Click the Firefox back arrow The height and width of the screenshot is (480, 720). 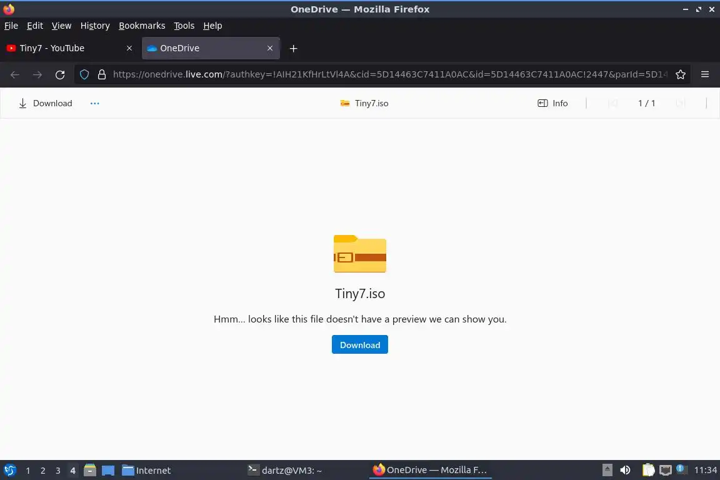[15, 75]
